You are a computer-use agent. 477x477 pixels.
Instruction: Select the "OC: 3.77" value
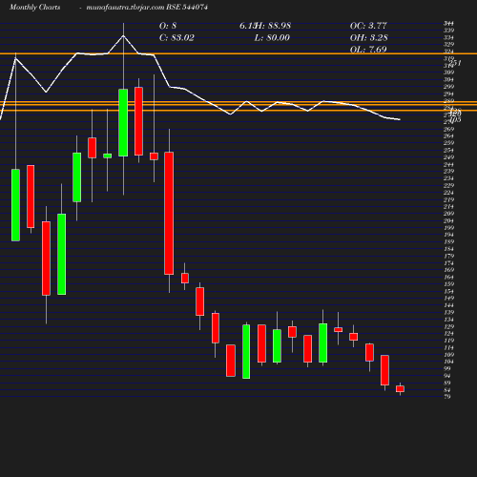tap(368, 26)
